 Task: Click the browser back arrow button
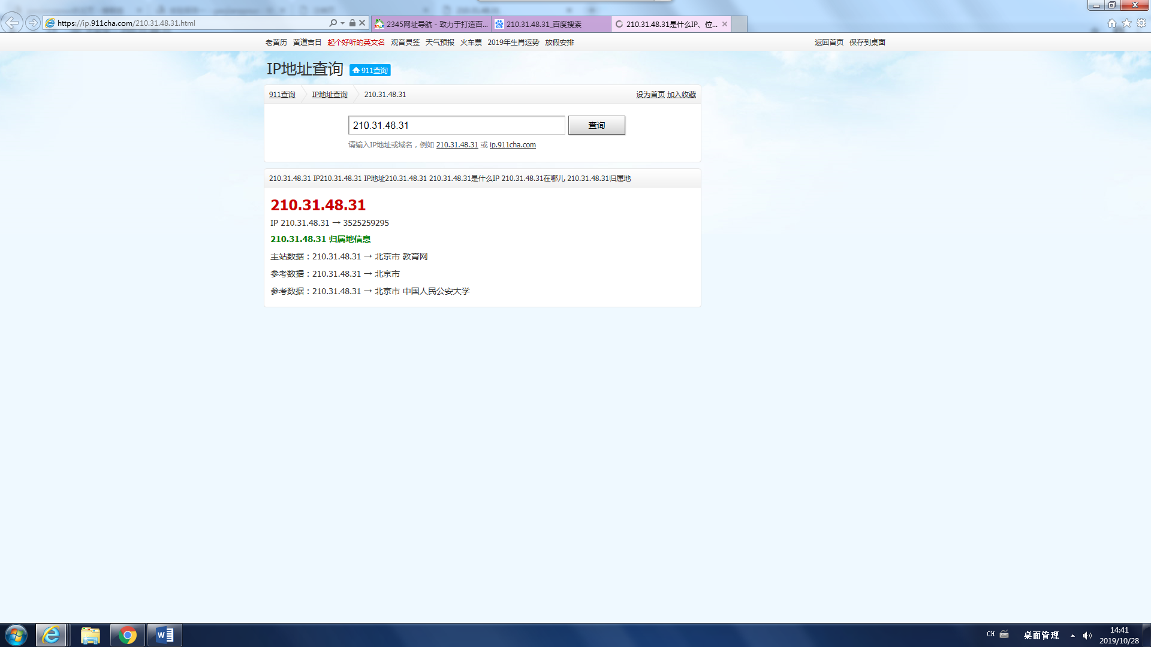(x=12, y=23)
